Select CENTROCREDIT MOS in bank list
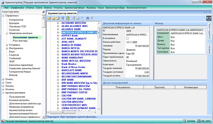Image resolution: width=213 pixels, height=124 pixels. pyautogui.click(x=74, y=105)
